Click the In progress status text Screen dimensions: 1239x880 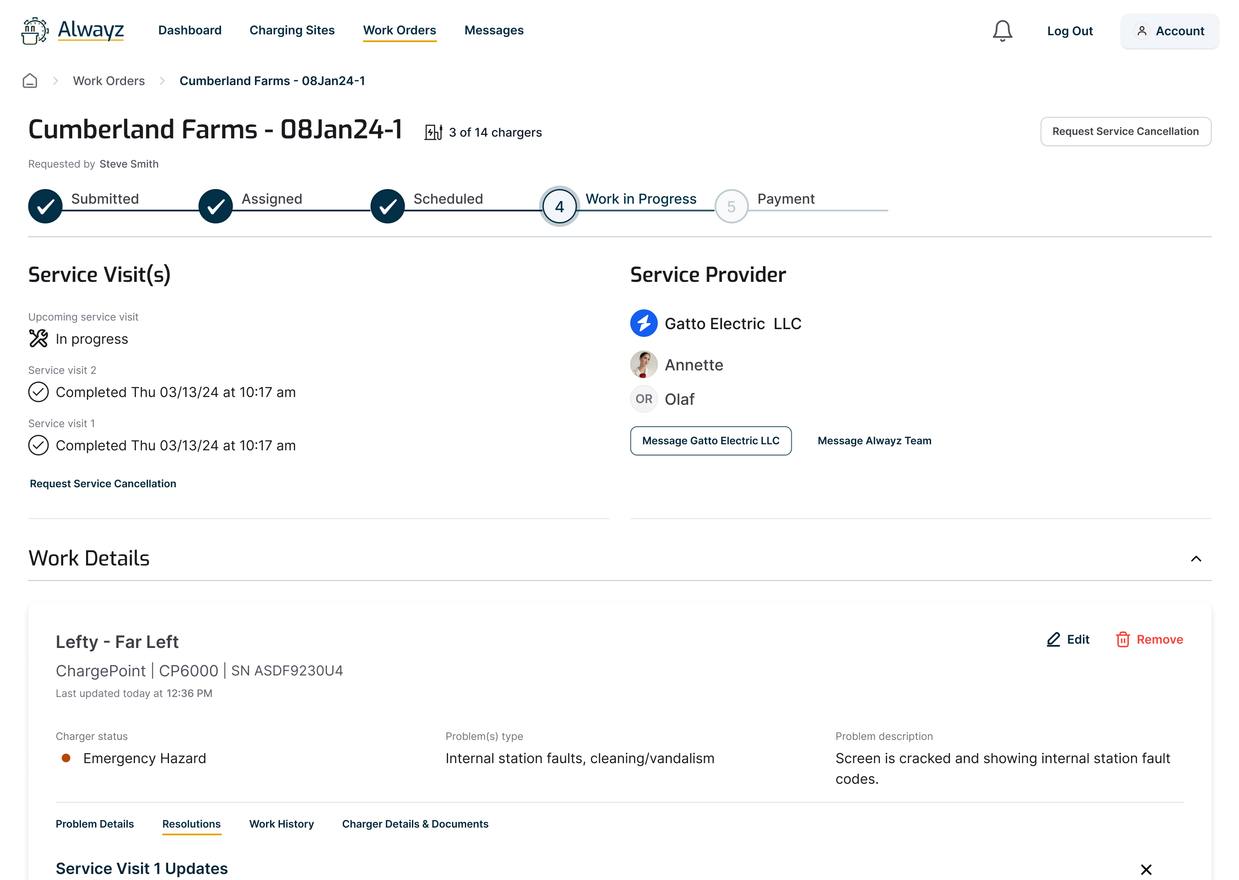(x=92, y=339)
